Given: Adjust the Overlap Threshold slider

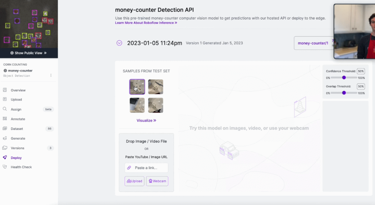Looking at the screenshot, I should 344,93.
